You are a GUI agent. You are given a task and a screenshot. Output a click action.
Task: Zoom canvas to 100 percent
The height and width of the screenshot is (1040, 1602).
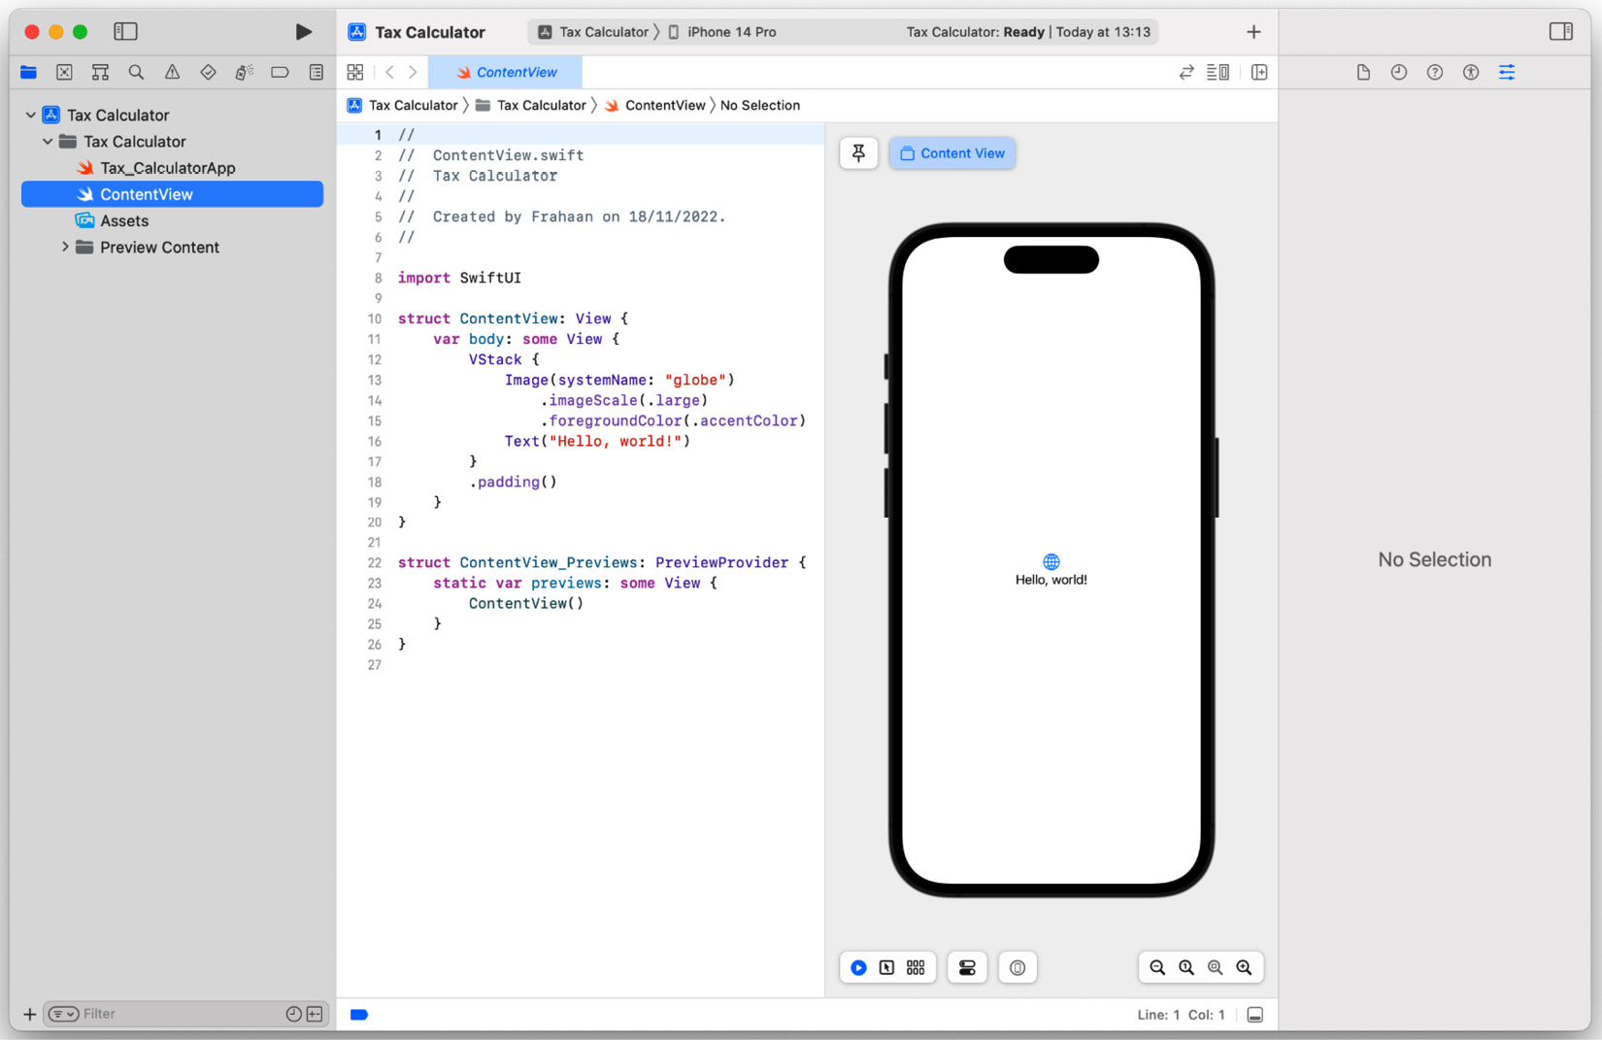pos(1186,968)
